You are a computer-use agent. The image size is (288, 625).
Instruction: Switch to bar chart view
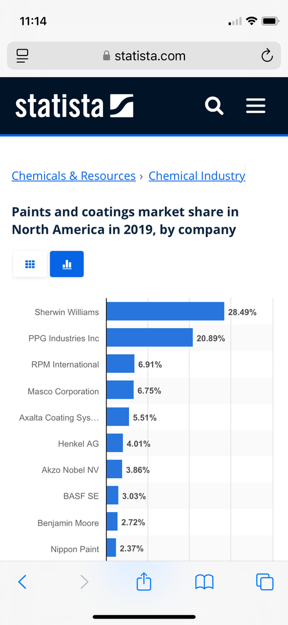(67, 264)
